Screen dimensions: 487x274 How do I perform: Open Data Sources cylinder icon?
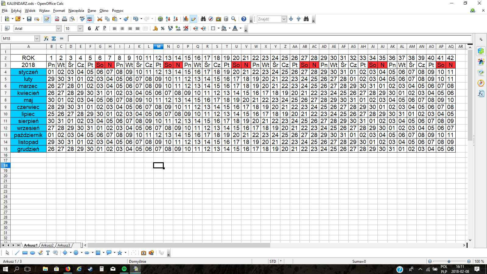pos(226,19)
